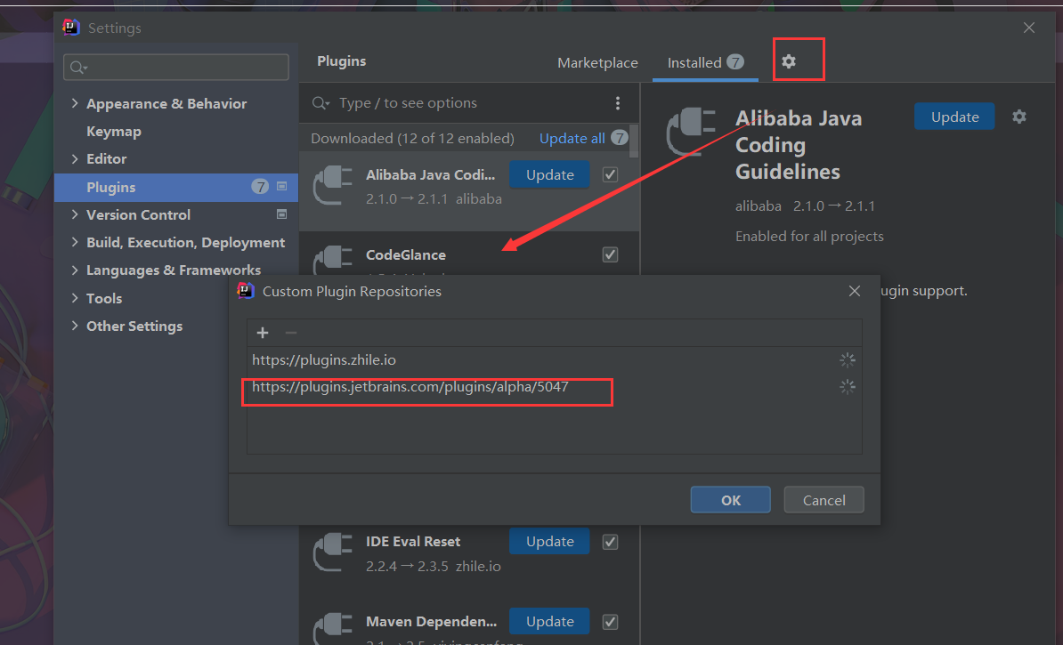Image resolution: width=1063 pixels, height=645 pixels.
Task: Click the CodeGlance plugin icon
Action: tap(332, 260)
